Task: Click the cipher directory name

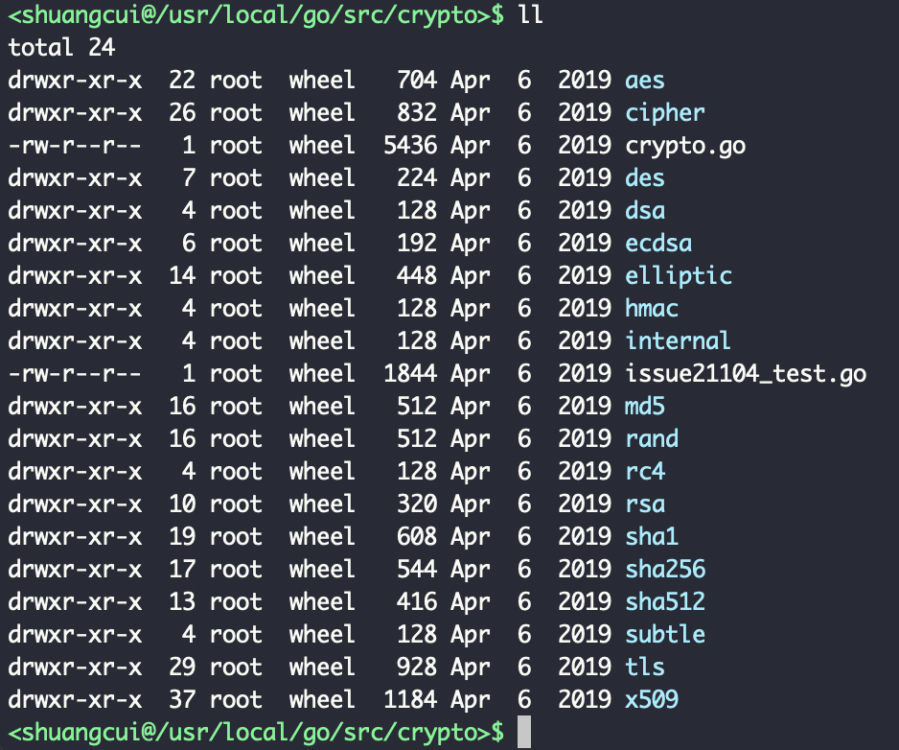Action: [664, 113]
